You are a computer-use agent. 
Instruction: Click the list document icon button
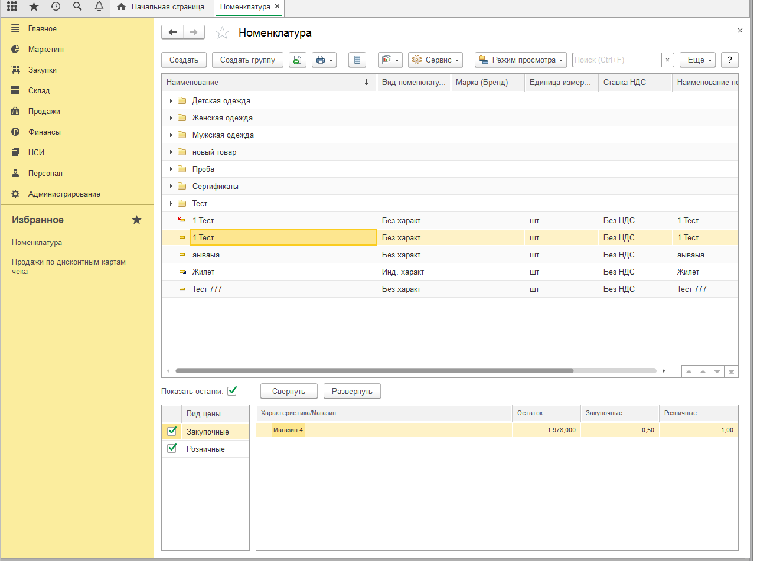[x=357, y=60]
